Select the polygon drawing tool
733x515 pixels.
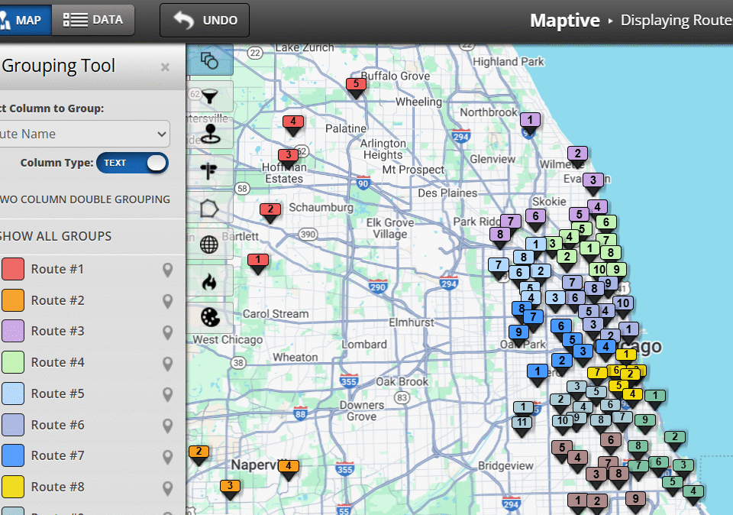[x=209, y=208]
